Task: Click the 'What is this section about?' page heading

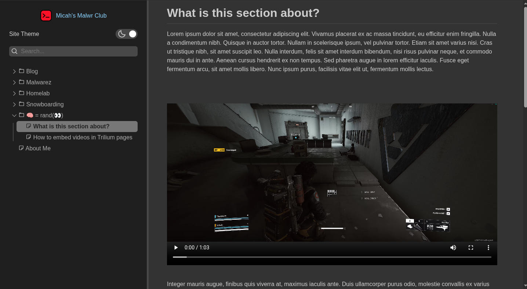Action: 243,13
